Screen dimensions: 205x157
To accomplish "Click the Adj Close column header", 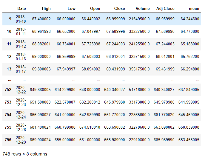I will pos(165,8).
